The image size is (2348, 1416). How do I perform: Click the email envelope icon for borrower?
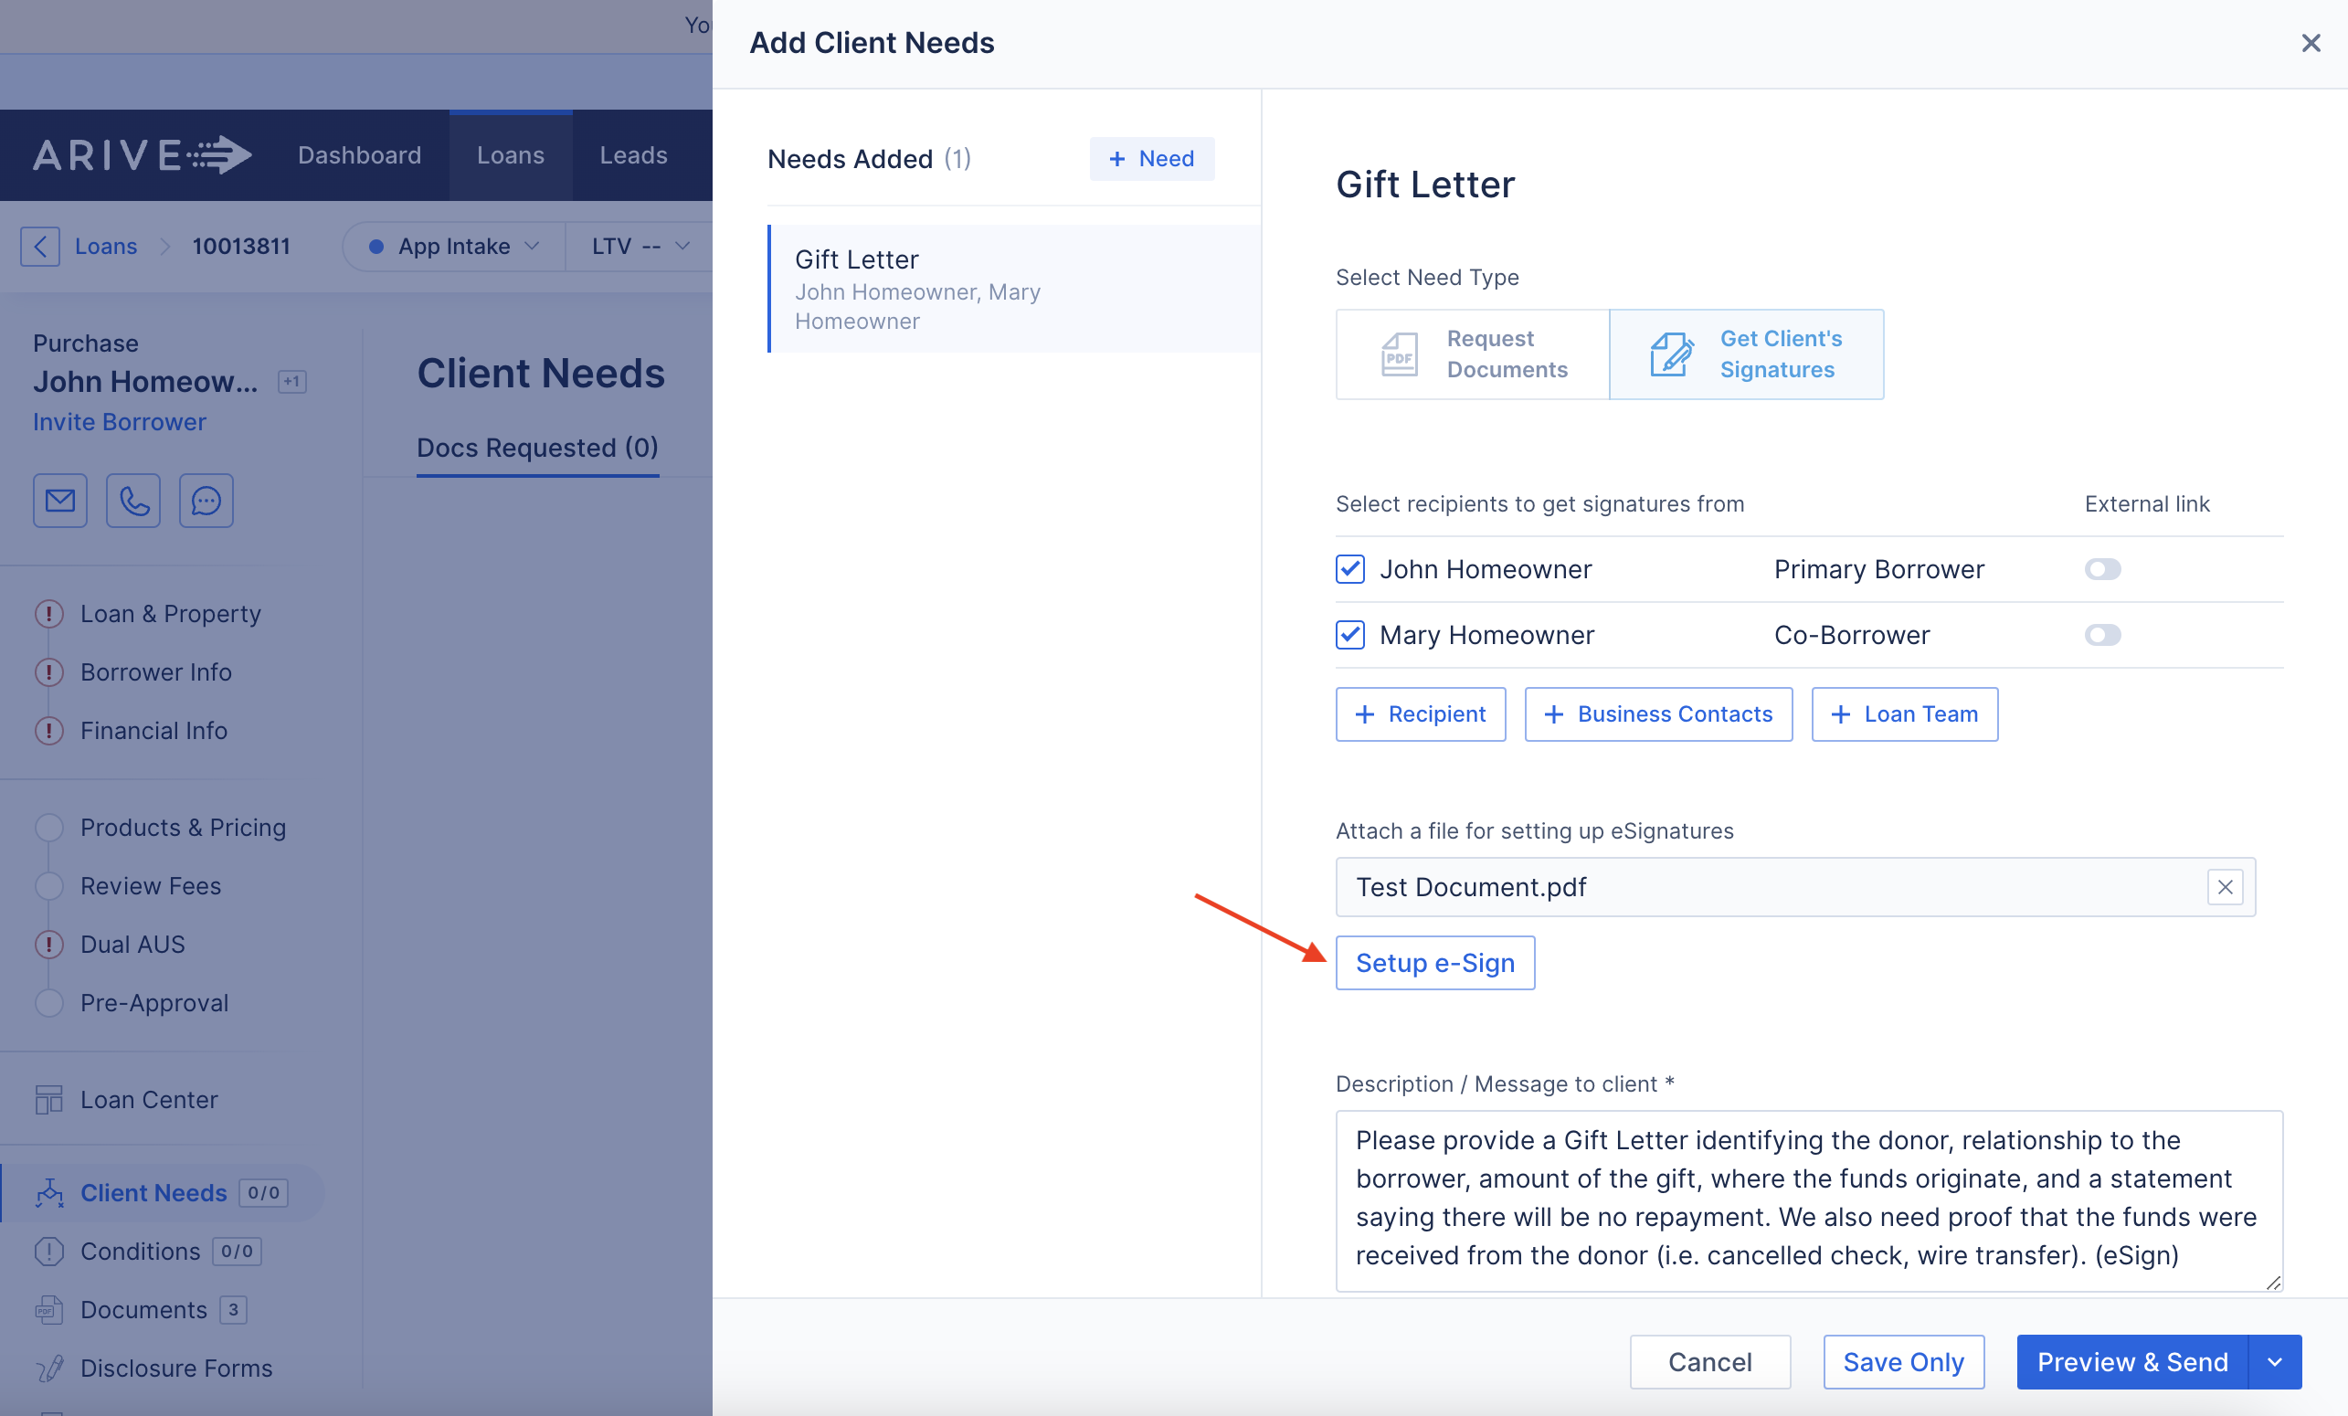click(x=60, y=501)
